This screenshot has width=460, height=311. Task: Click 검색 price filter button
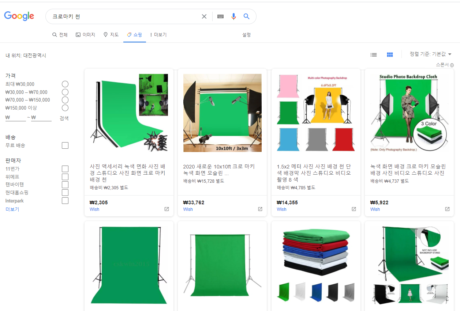coord(64,118)
